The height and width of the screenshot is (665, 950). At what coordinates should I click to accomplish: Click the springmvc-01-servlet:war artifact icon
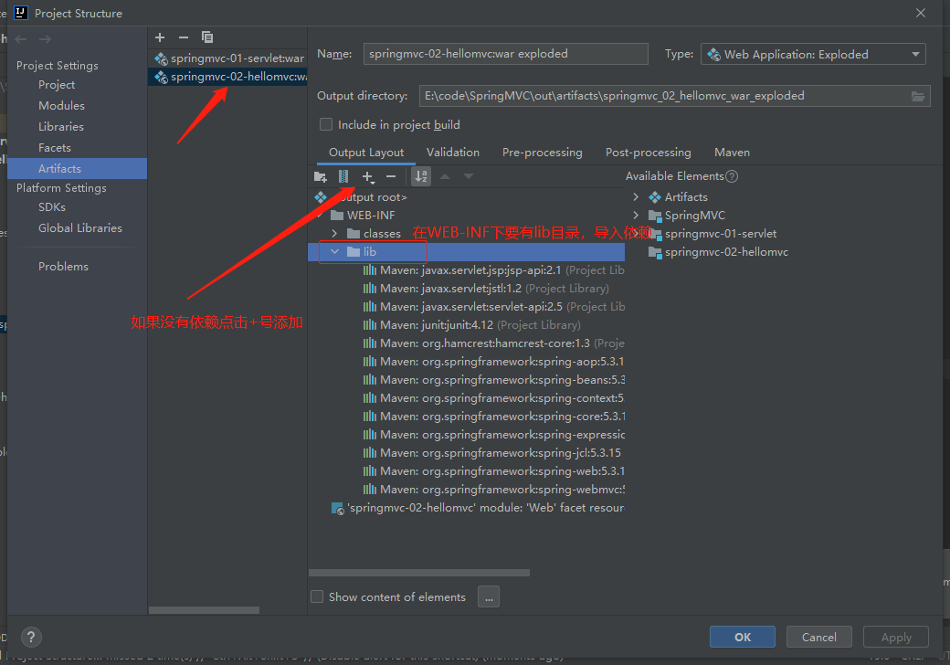pyautogui.click(x=161, y=58)
